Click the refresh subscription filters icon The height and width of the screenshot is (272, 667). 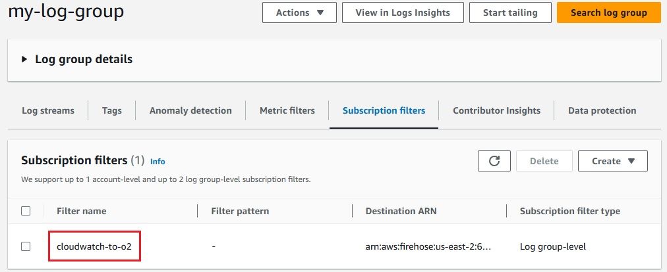pyautogui.click(x=494, y=161)
